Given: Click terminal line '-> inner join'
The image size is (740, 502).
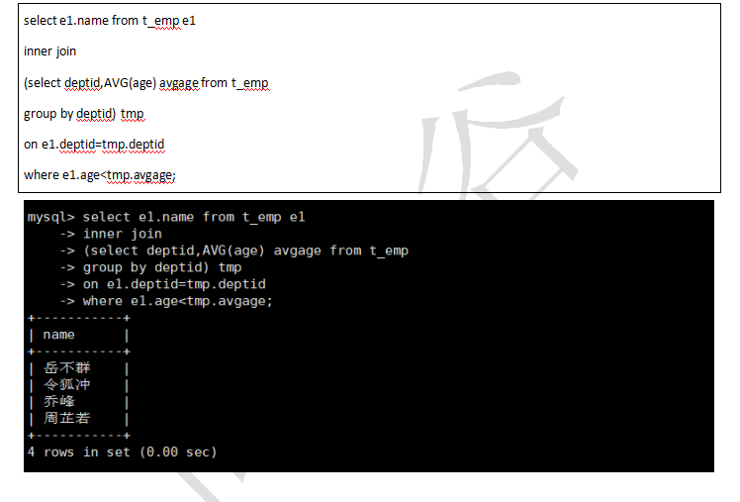Looking at the screenshot, I should pos(111,234).
